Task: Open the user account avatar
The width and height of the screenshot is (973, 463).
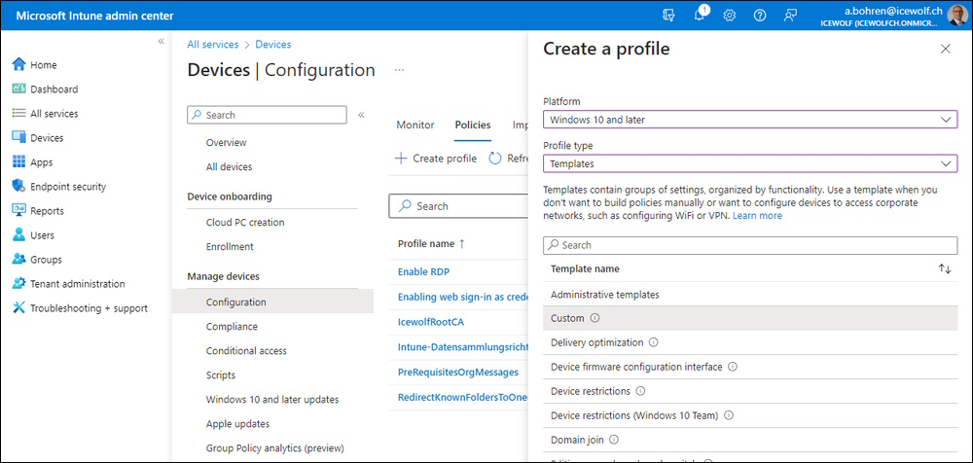Action: (x=956, y=16)
